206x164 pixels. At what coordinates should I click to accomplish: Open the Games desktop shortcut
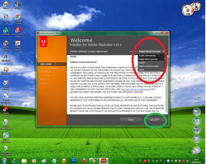pos(6,5)
